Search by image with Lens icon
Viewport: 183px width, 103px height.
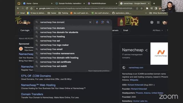point(102,22)
